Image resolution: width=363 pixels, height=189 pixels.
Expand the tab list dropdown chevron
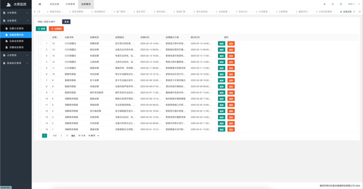coord(359,12)
